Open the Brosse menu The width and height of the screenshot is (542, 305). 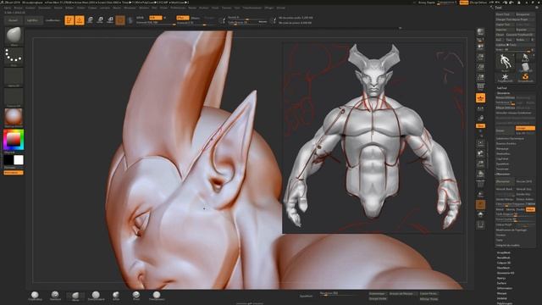[x=18, y=8]
